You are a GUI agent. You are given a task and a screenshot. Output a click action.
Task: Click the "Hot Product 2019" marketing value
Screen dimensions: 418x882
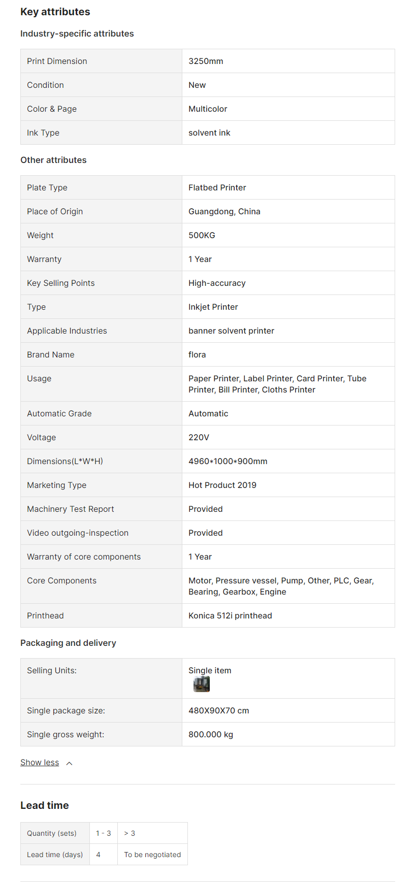tap(222, 485)
